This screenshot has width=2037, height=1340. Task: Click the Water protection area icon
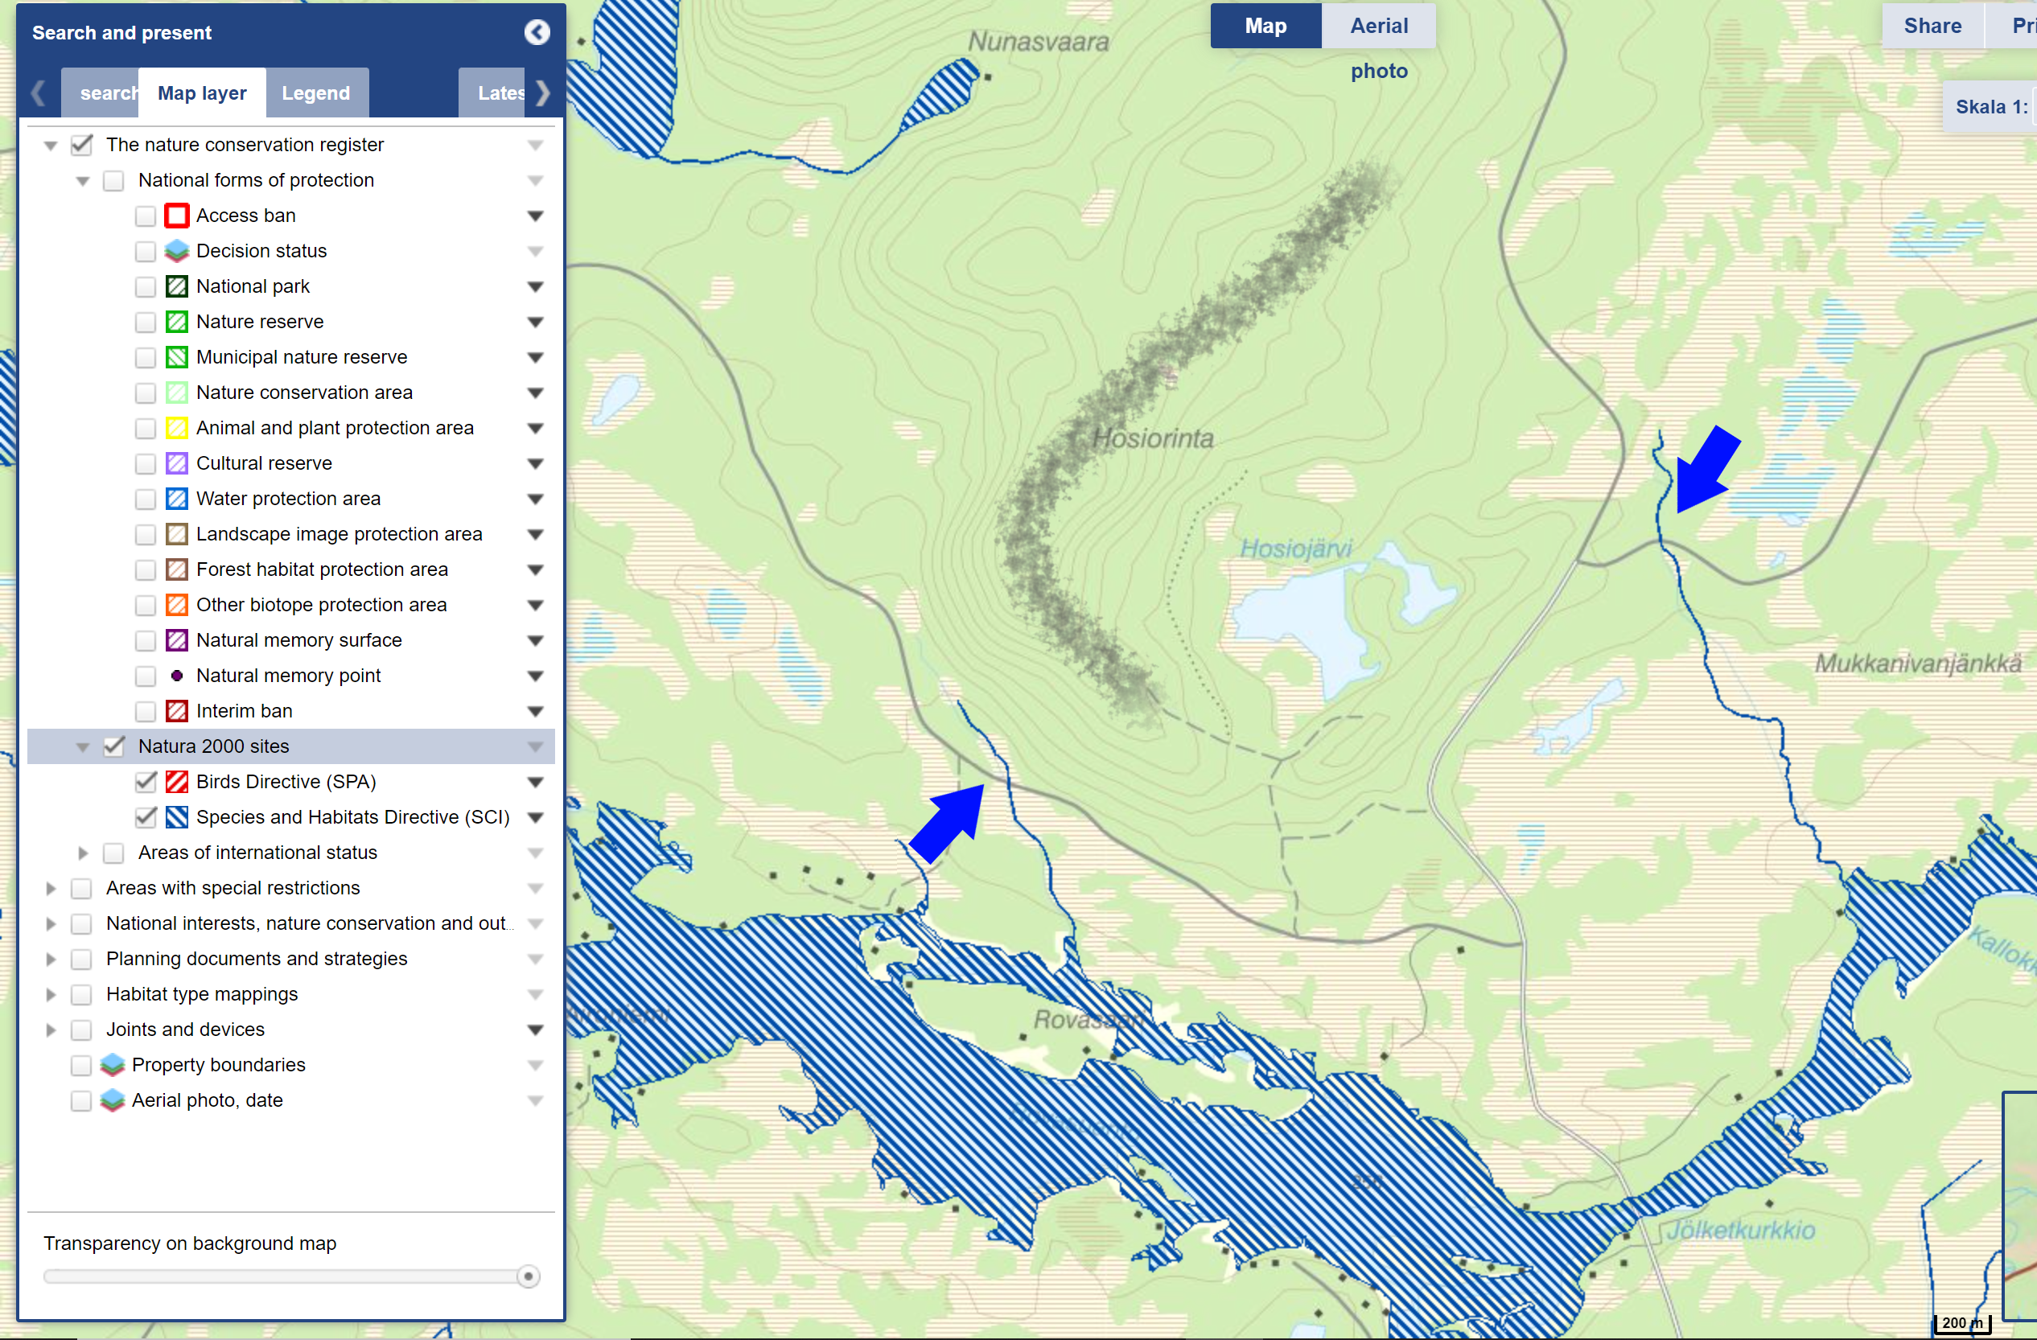click(176, 499)
